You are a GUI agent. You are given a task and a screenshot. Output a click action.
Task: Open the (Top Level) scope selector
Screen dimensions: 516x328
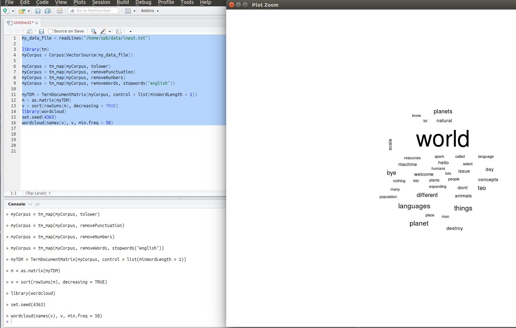click(x=37, y=193)
